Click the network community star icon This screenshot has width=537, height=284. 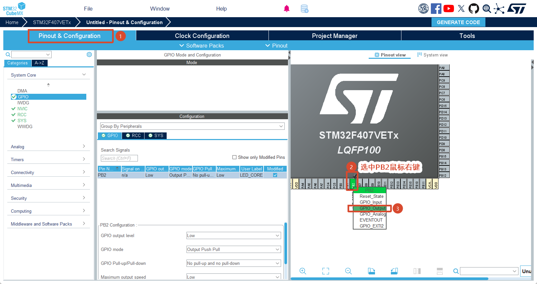click(x=499, y=9)
